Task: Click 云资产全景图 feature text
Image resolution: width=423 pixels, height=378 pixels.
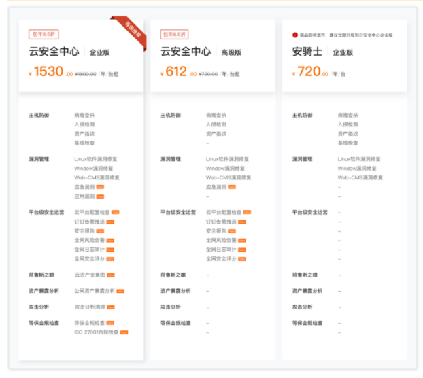Action: click(90, 275)
